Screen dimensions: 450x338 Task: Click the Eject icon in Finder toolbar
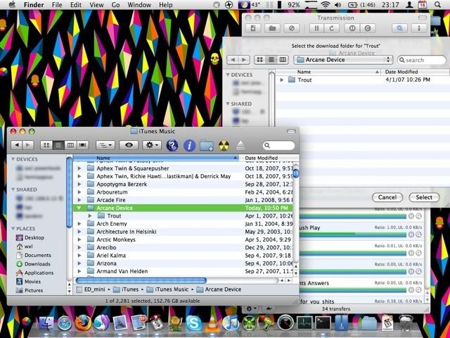pyautogui.click(x=240, y=146)
